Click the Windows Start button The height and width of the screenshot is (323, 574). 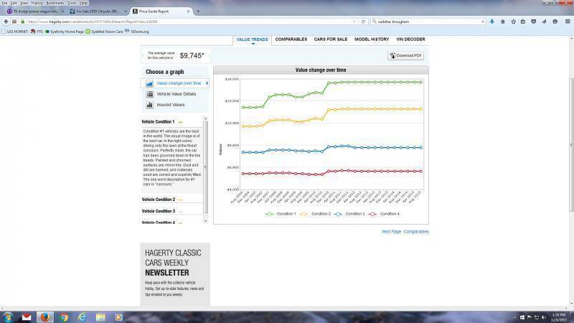[x=8, y=317]
